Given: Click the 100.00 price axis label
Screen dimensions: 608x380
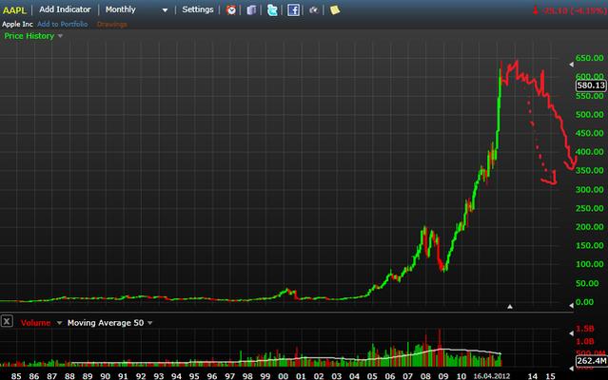Looking at the screenshot, I should [x=590, y=264].
